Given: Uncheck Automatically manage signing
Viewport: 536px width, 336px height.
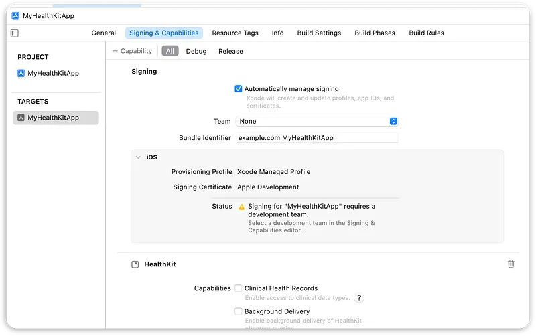Looking at the screenshot, I should click(239, 88).
